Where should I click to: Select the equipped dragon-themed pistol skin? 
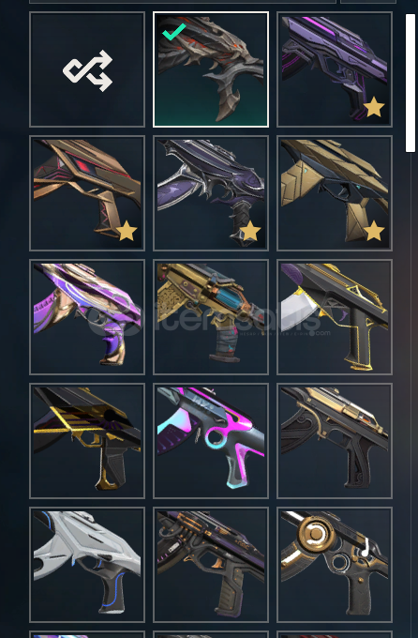[x=211, y=69]
